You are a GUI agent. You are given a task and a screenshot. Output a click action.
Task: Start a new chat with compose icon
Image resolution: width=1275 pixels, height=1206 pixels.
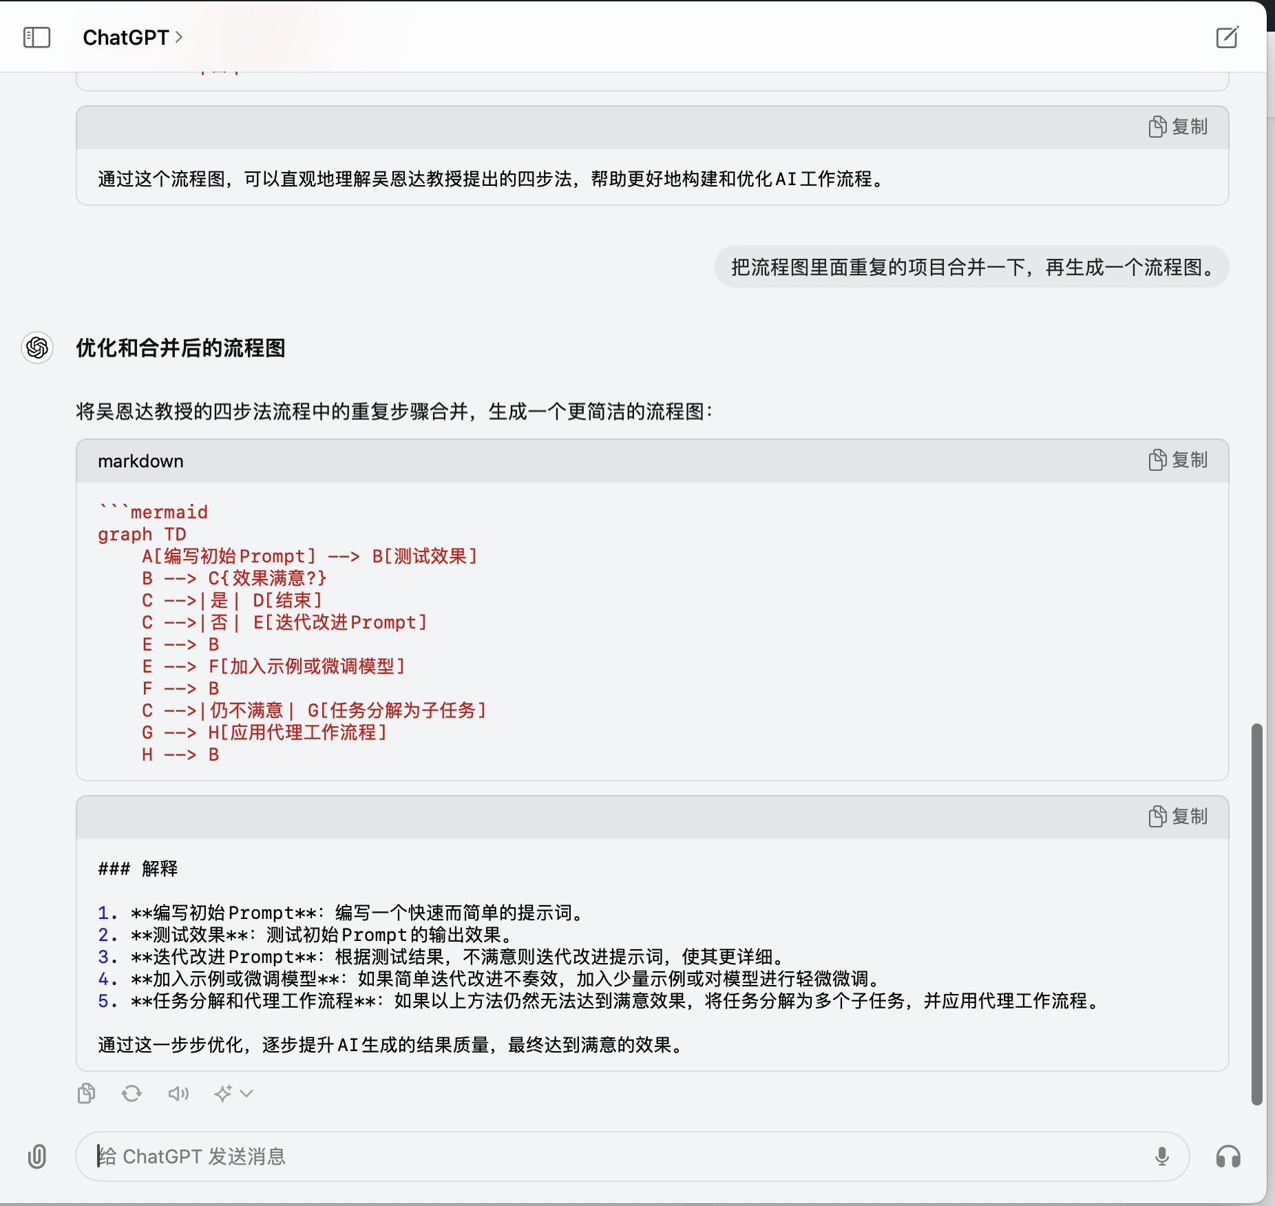click(1227, 37)
